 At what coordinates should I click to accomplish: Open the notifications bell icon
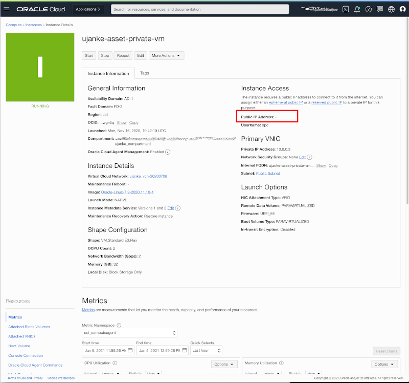coord(357,9)
